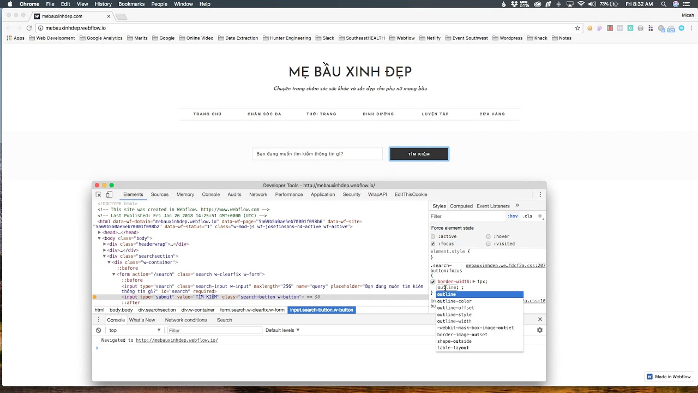Uncheck the :focus element state
Viewport: 698px width, 393px height.
pos(433,243)
